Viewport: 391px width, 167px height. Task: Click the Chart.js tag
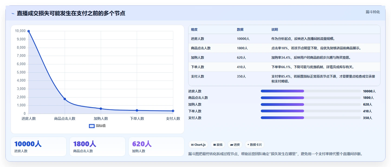[x=198, y=145]
